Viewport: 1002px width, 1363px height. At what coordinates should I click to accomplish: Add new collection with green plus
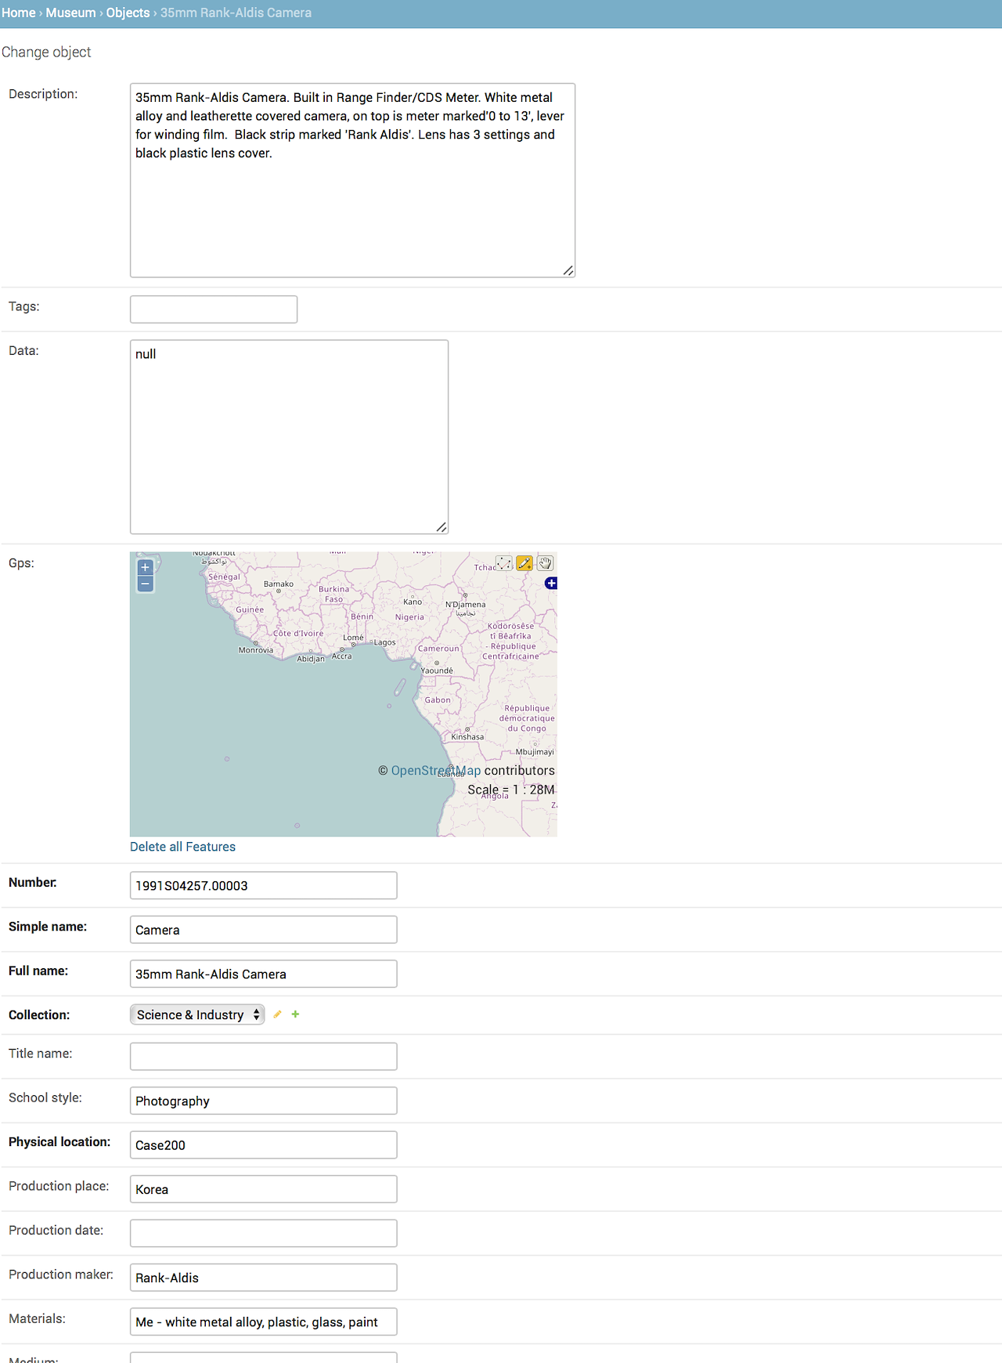[x=295, y=1014]
